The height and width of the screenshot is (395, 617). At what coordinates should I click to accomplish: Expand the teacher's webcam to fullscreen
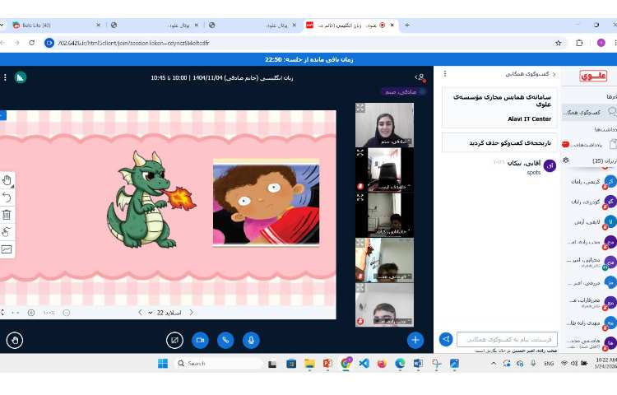pyautogui.click(x=360, y=108)
